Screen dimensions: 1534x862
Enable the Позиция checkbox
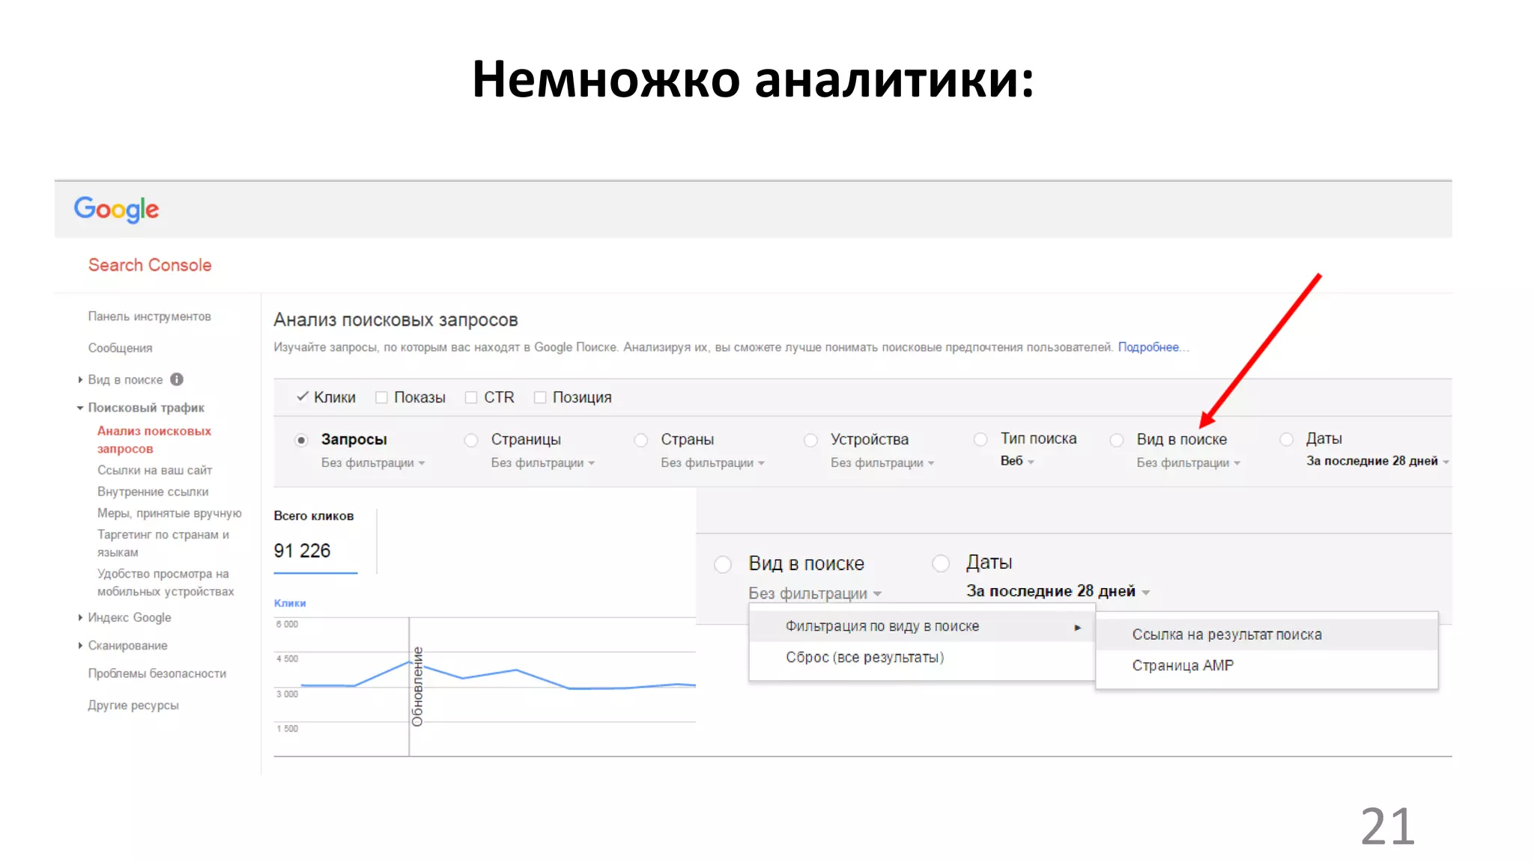point(540,397)
